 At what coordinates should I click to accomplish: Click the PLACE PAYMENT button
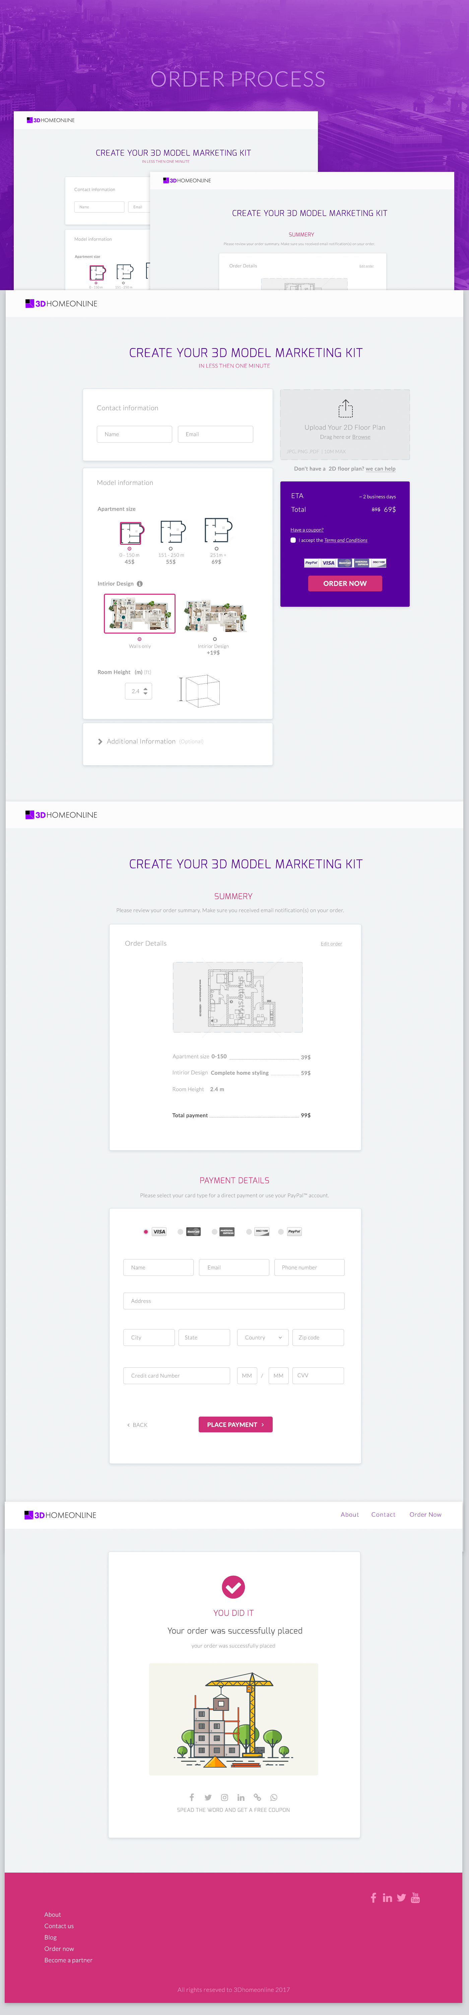(x=235, y=1424)
